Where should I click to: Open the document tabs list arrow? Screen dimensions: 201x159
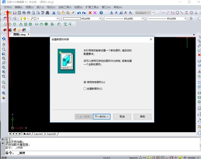[x=194, y=35]
